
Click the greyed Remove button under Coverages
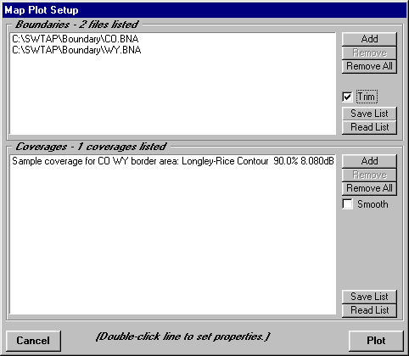pos(369,175)
